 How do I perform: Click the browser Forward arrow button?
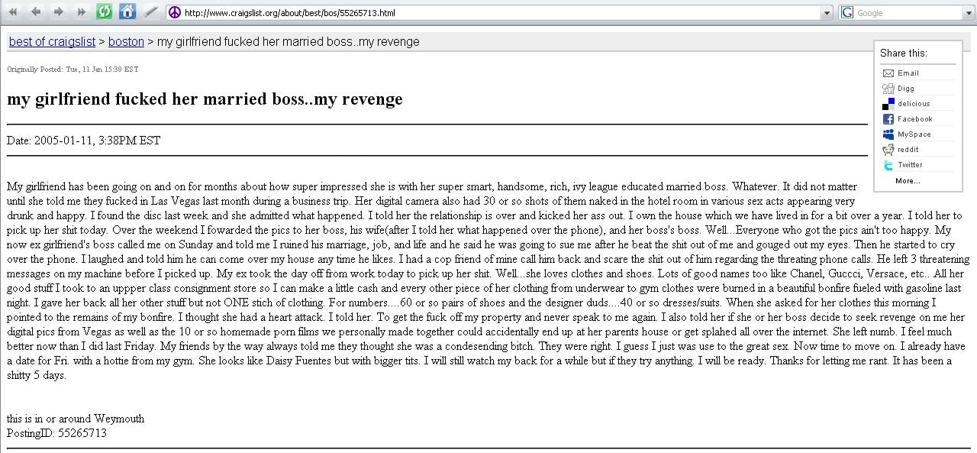[x=59, y=12]
